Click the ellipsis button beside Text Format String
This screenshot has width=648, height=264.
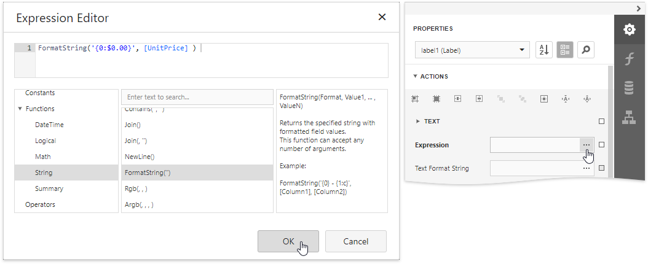(586, 168)
